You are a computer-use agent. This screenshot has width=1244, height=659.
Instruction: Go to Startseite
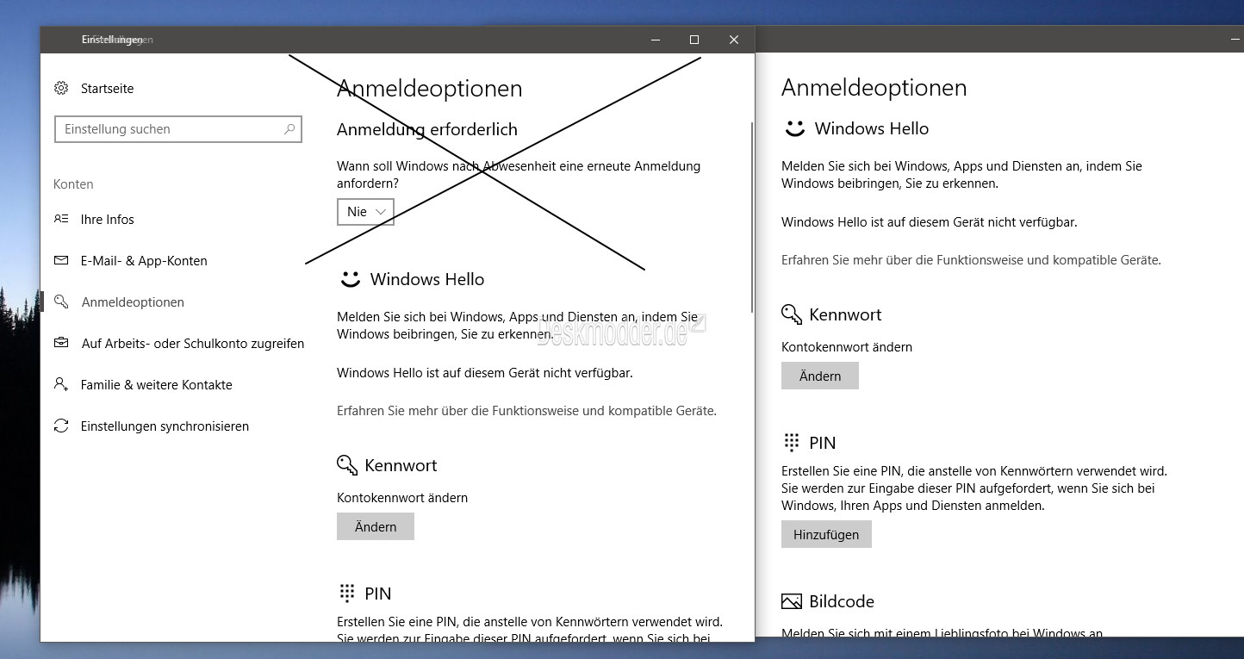coord(107,88)
